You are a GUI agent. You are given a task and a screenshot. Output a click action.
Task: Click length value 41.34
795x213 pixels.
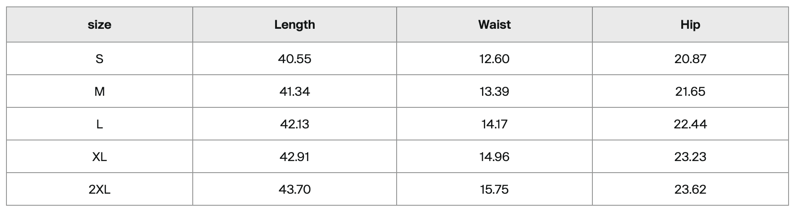click(294, 91)
